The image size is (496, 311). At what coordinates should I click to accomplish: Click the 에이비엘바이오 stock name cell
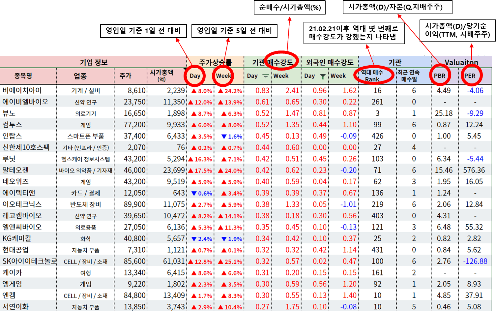[25, 102]
